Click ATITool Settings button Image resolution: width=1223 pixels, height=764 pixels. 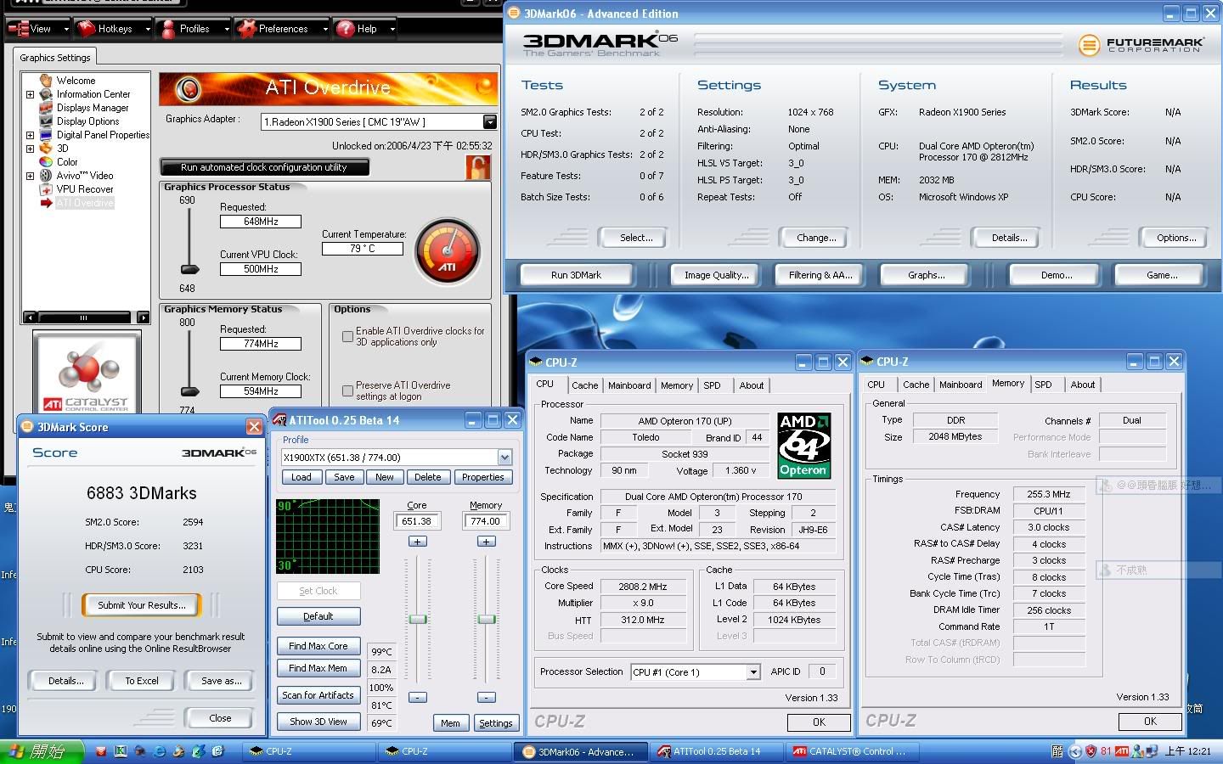(x=495, y=723)
